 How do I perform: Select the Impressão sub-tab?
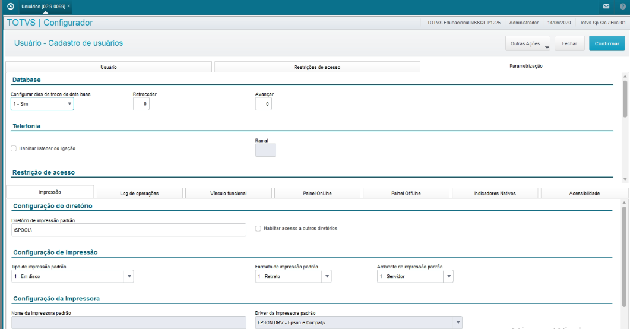(50, 192)
